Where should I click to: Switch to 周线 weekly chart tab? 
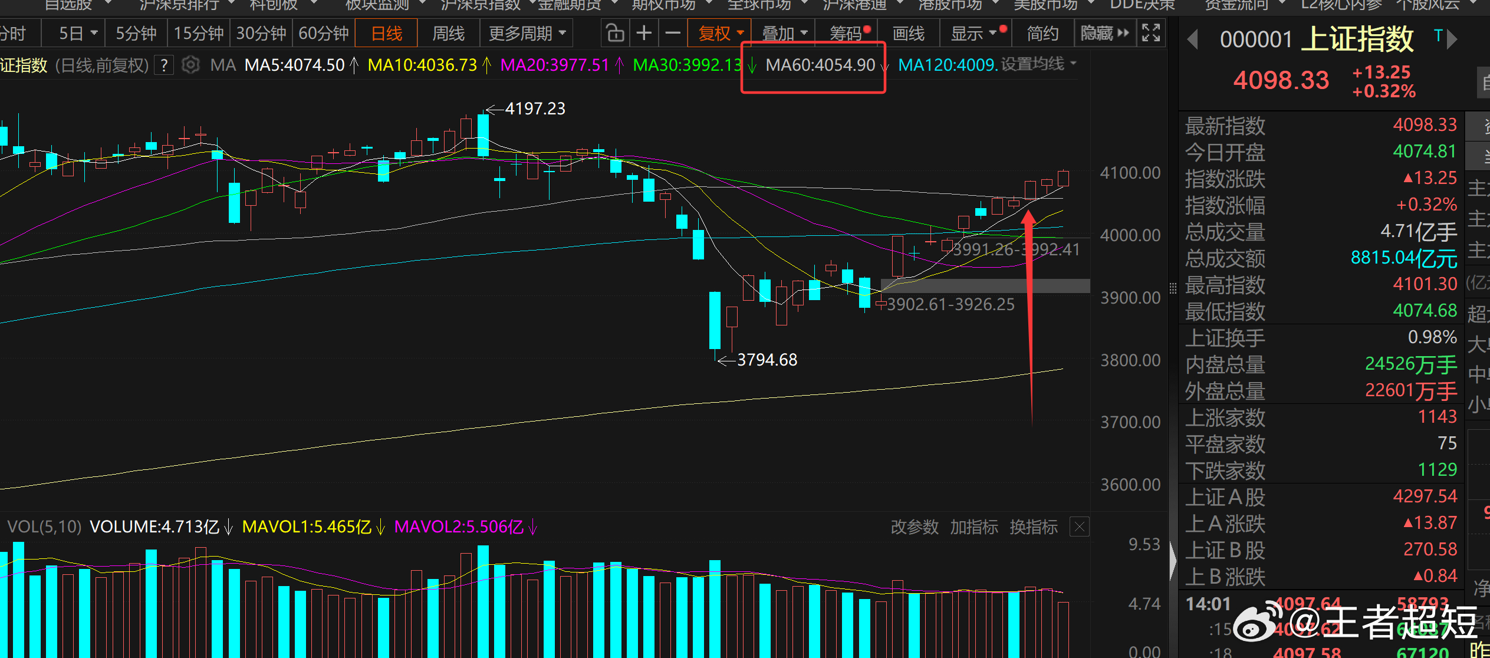click(x=448, y=33)
